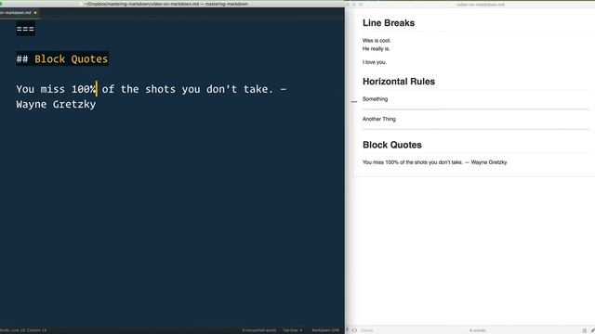Click the 'Block Quotes' heading in the preview
595x334 pixels.
click(392, 145)
